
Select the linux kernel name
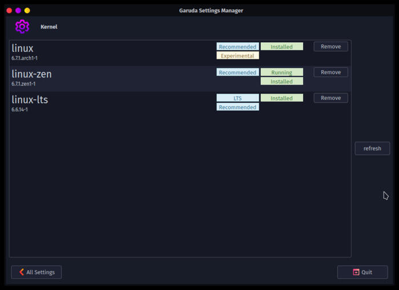[x=22, y=49]
